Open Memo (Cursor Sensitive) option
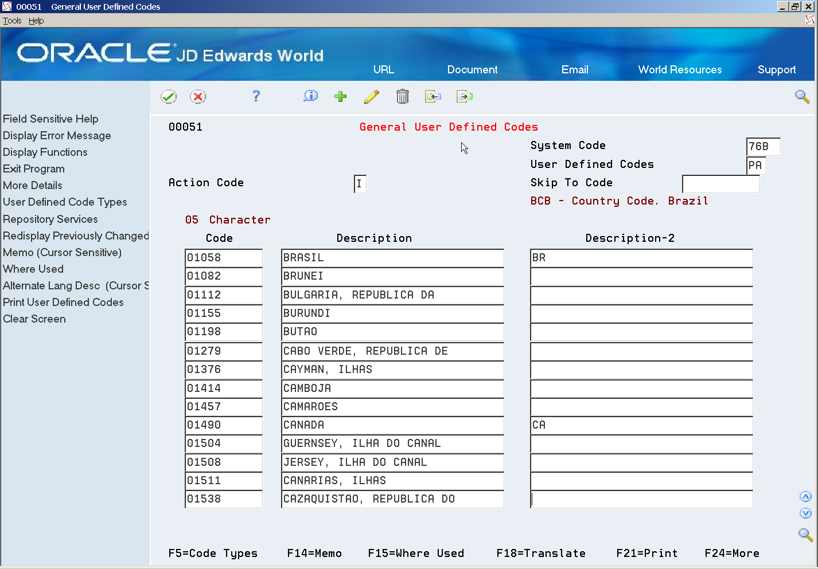The height and width of the screenshot is (569, 818). 63,252
